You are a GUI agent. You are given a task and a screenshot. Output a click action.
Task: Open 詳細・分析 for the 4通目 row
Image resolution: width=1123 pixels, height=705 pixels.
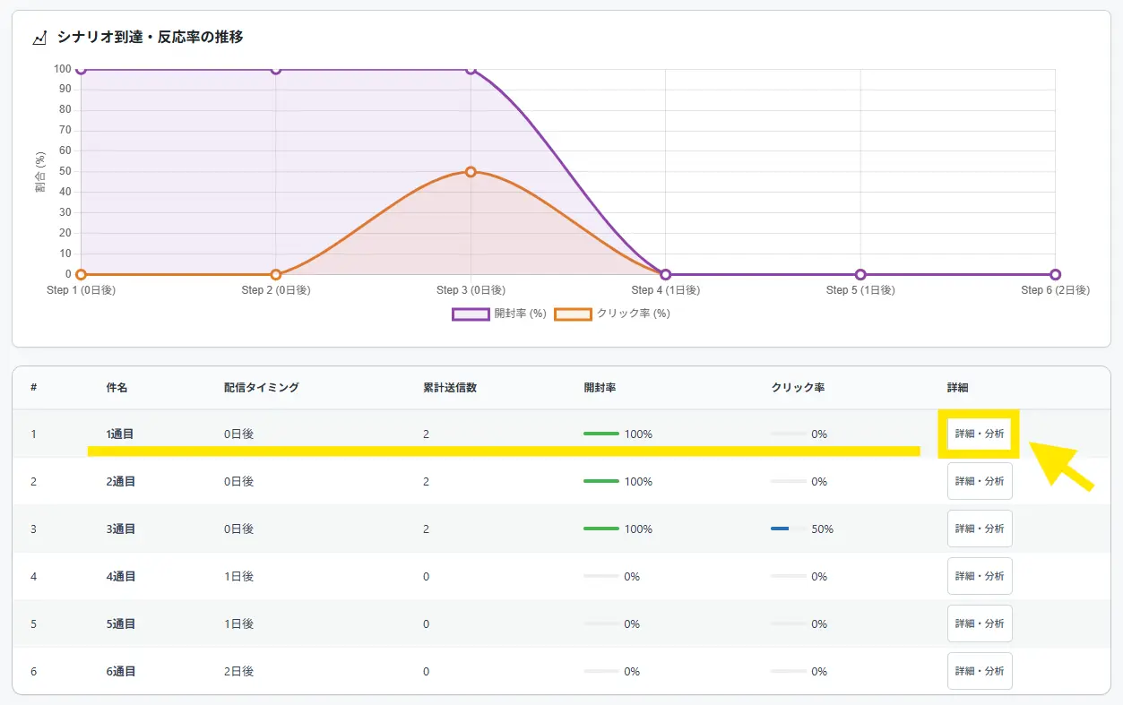click(x=979, y=576)
